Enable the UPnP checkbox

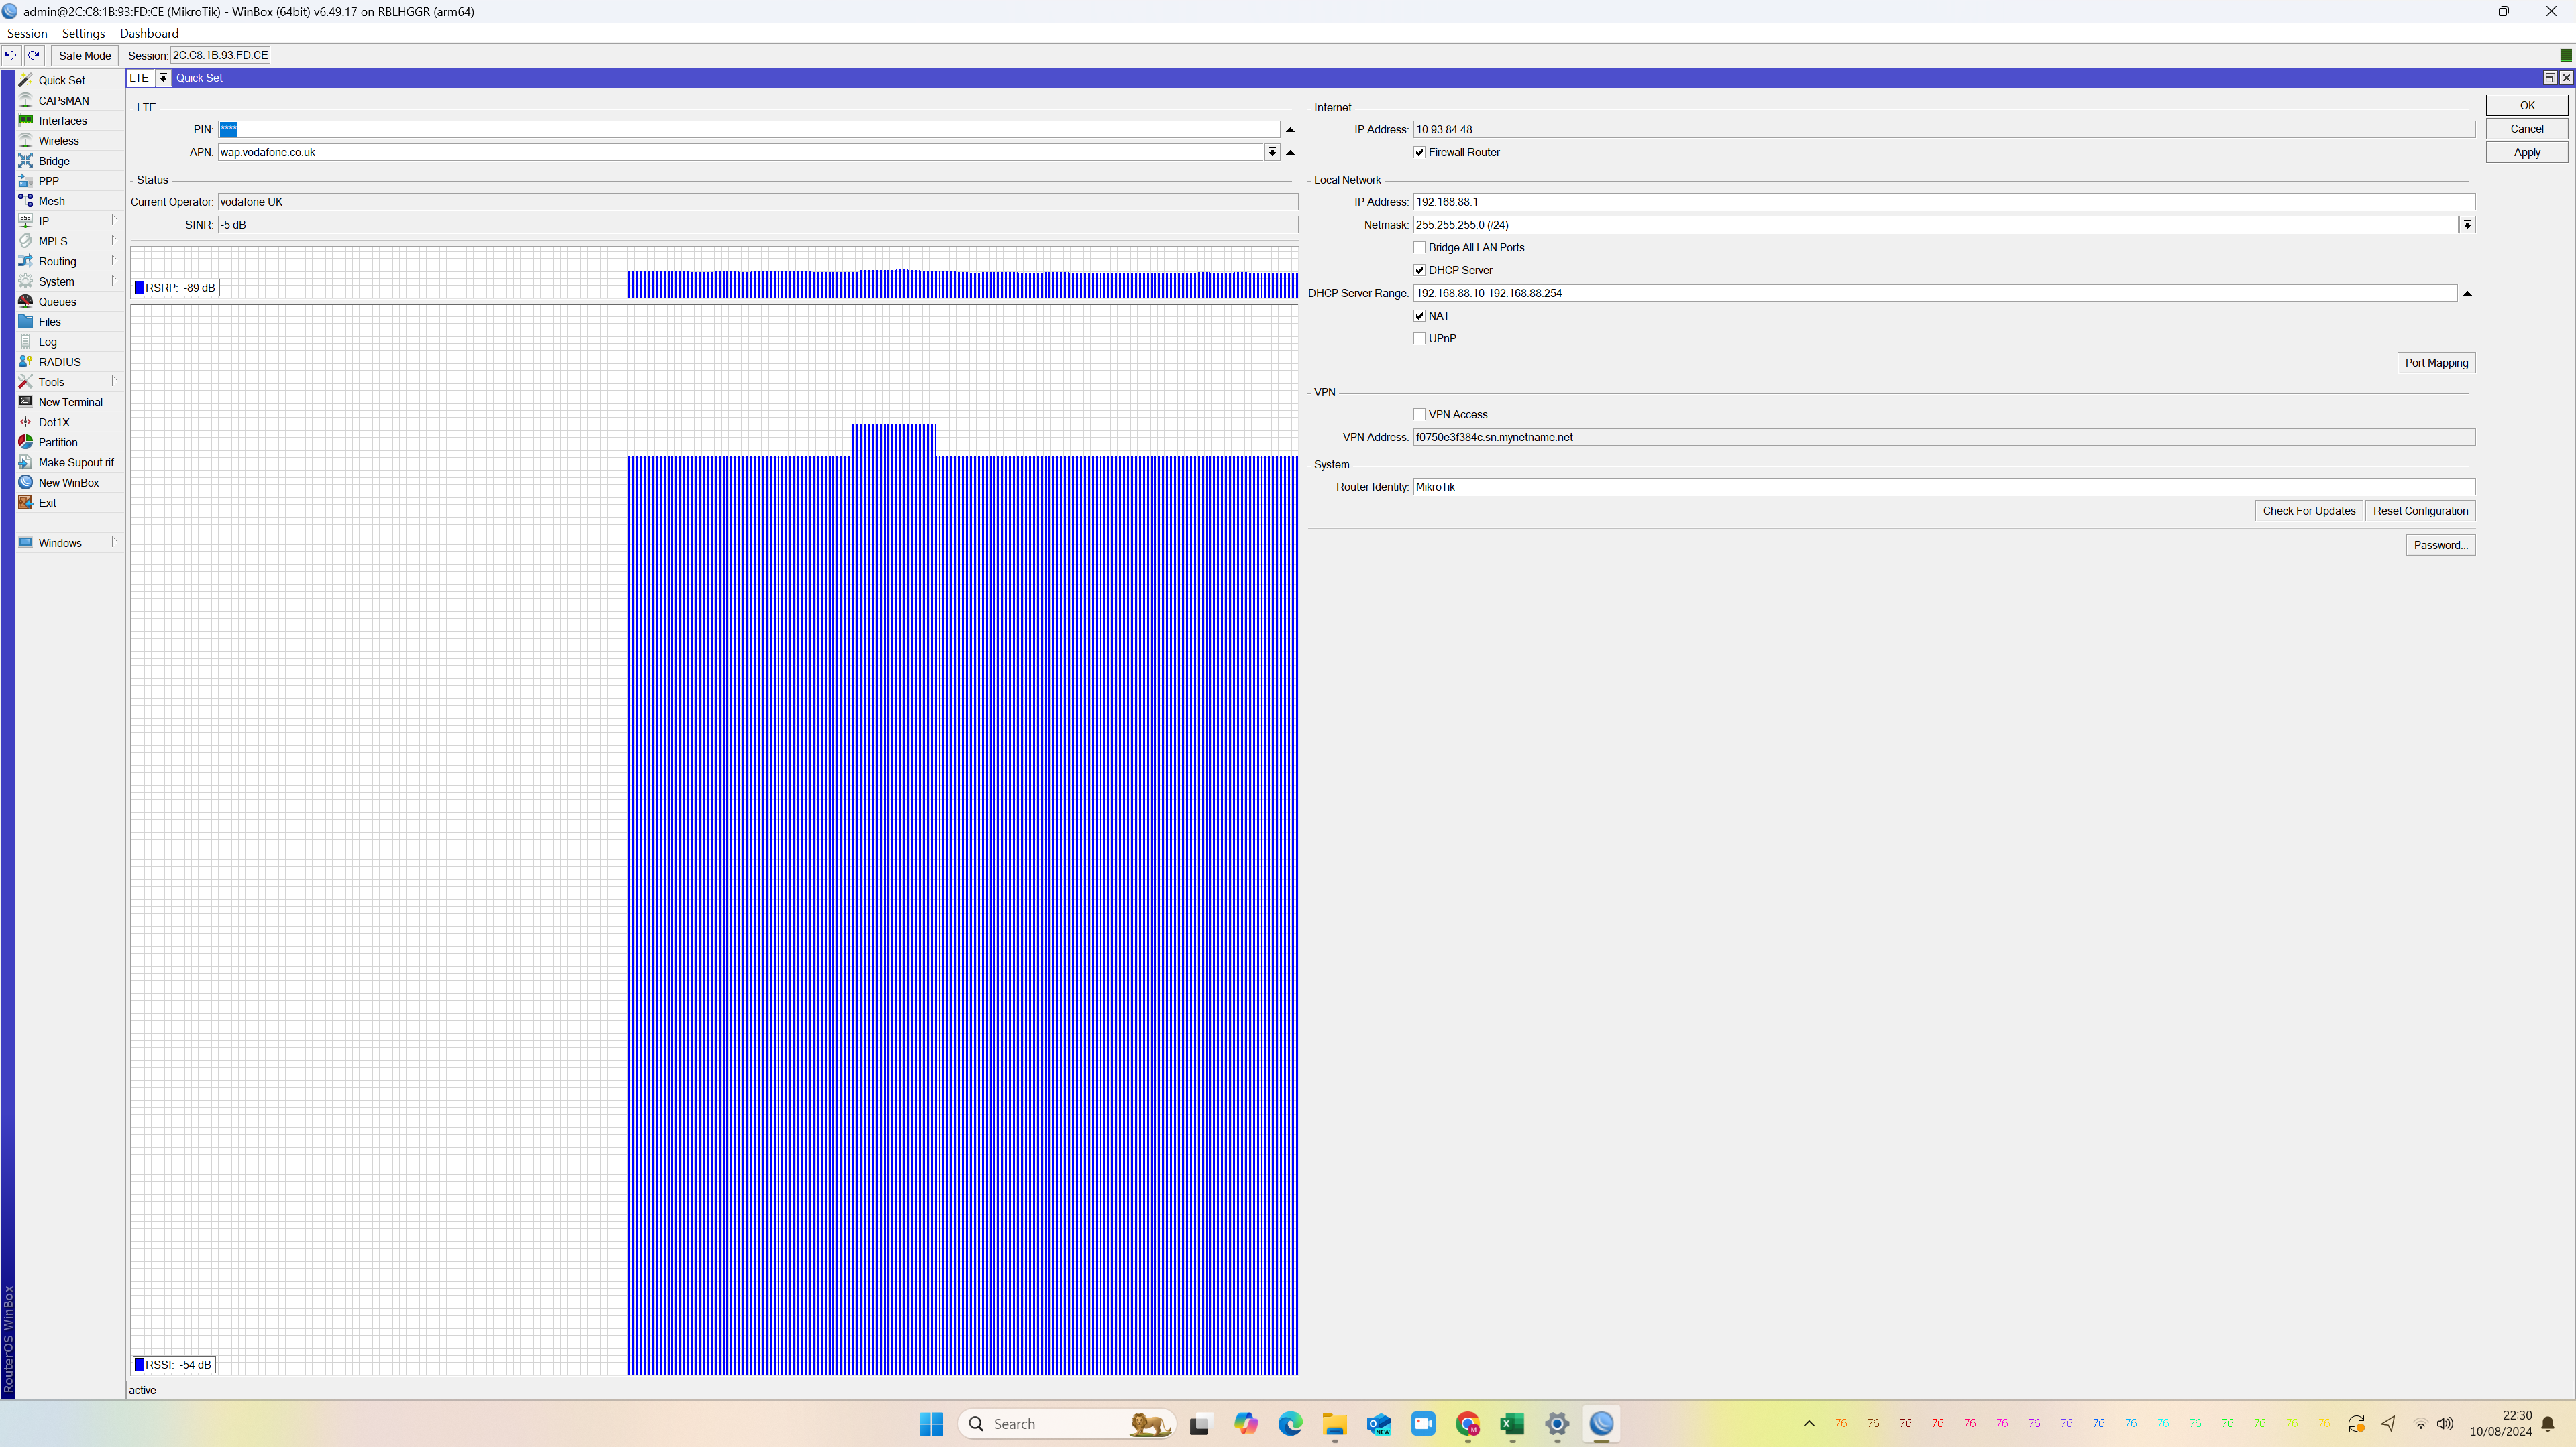pos(1419,338)
